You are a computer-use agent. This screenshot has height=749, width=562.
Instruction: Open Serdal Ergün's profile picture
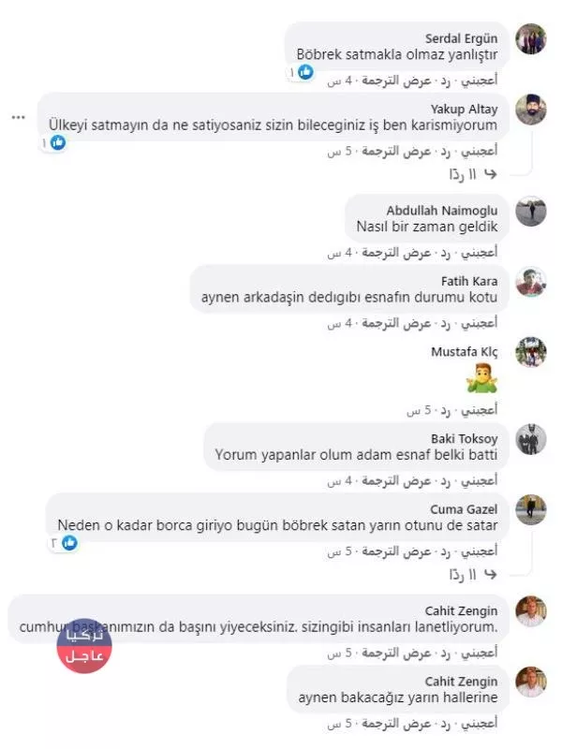pyautogui.click(x=530, y=39)
